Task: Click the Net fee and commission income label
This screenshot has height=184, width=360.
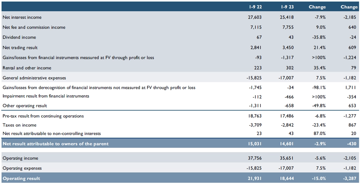Action: [x=34, y=27]
